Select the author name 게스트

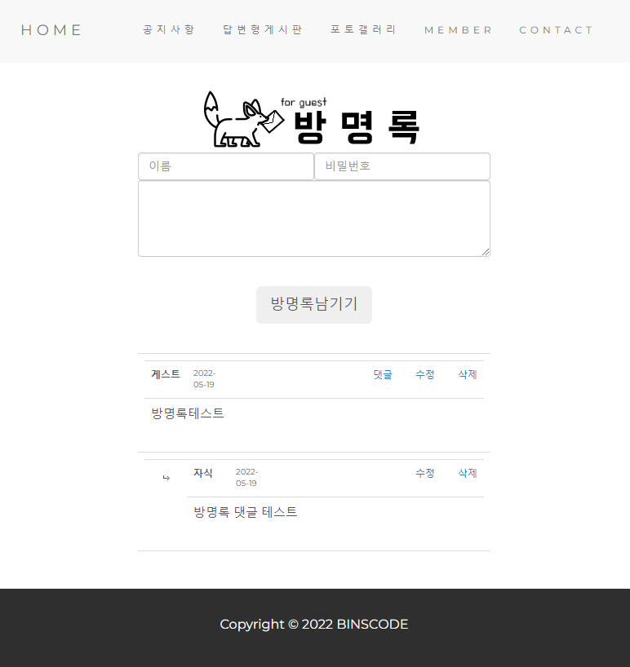coord(166,374)
